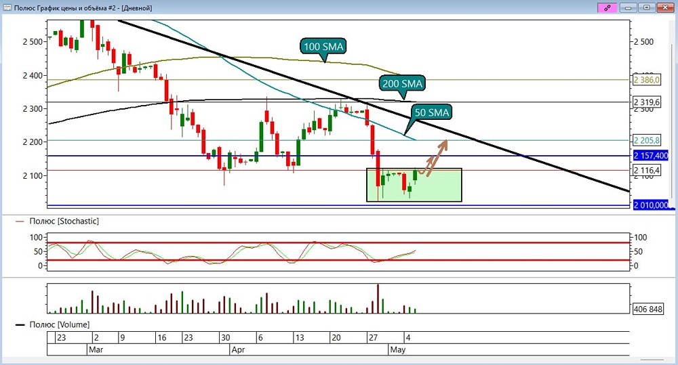This screenshot has height=365, width=678.
Task: Click date label 20 on time axis
Action: coord(336,338)
